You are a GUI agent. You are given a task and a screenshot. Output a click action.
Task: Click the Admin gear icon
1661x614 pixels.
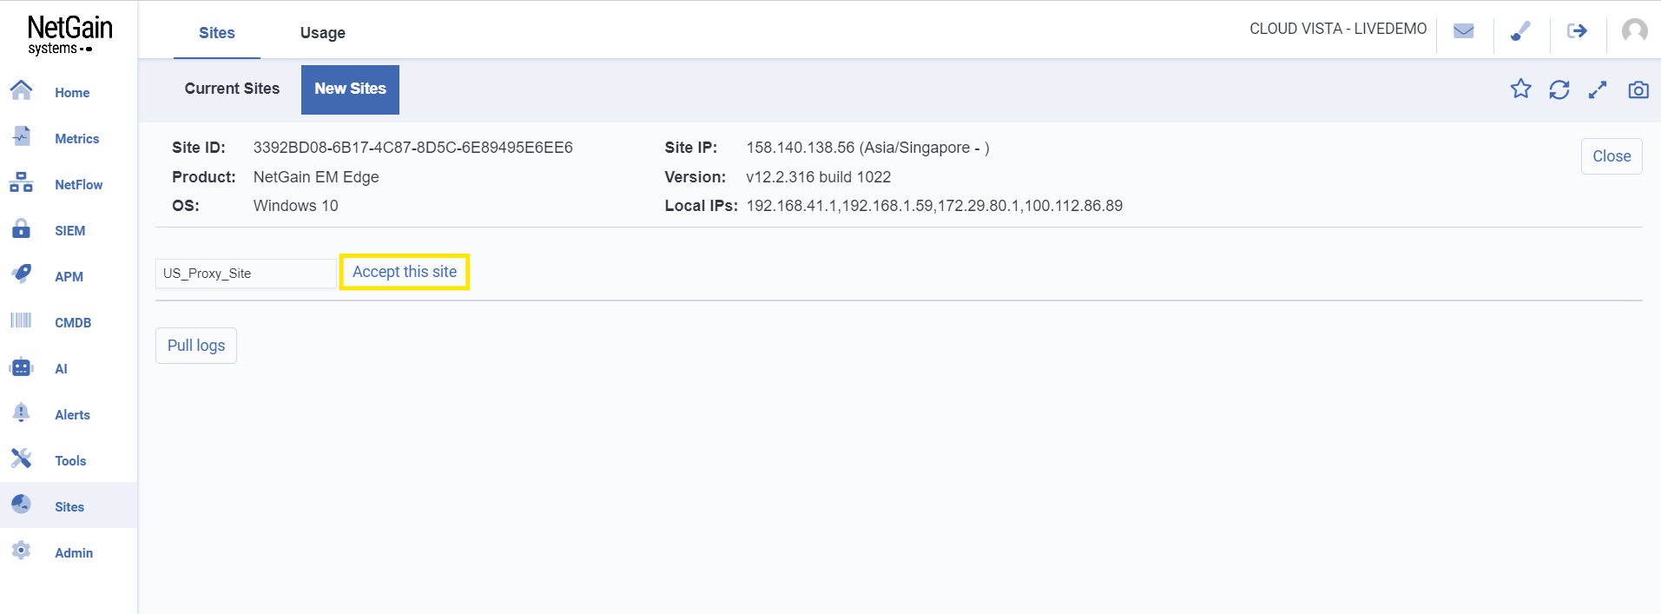pos(21,550)
